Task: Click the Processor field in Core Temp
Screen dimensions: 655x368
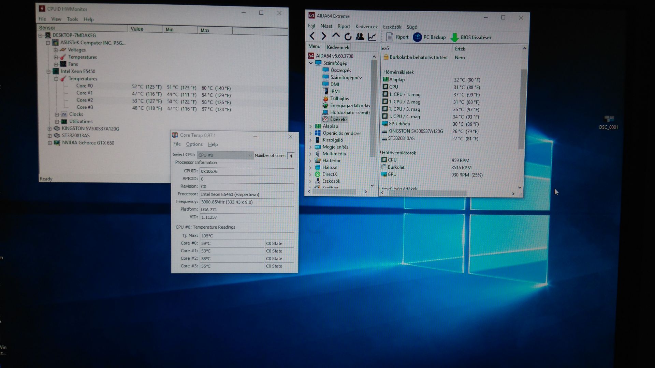Action: tap(247, 194)
